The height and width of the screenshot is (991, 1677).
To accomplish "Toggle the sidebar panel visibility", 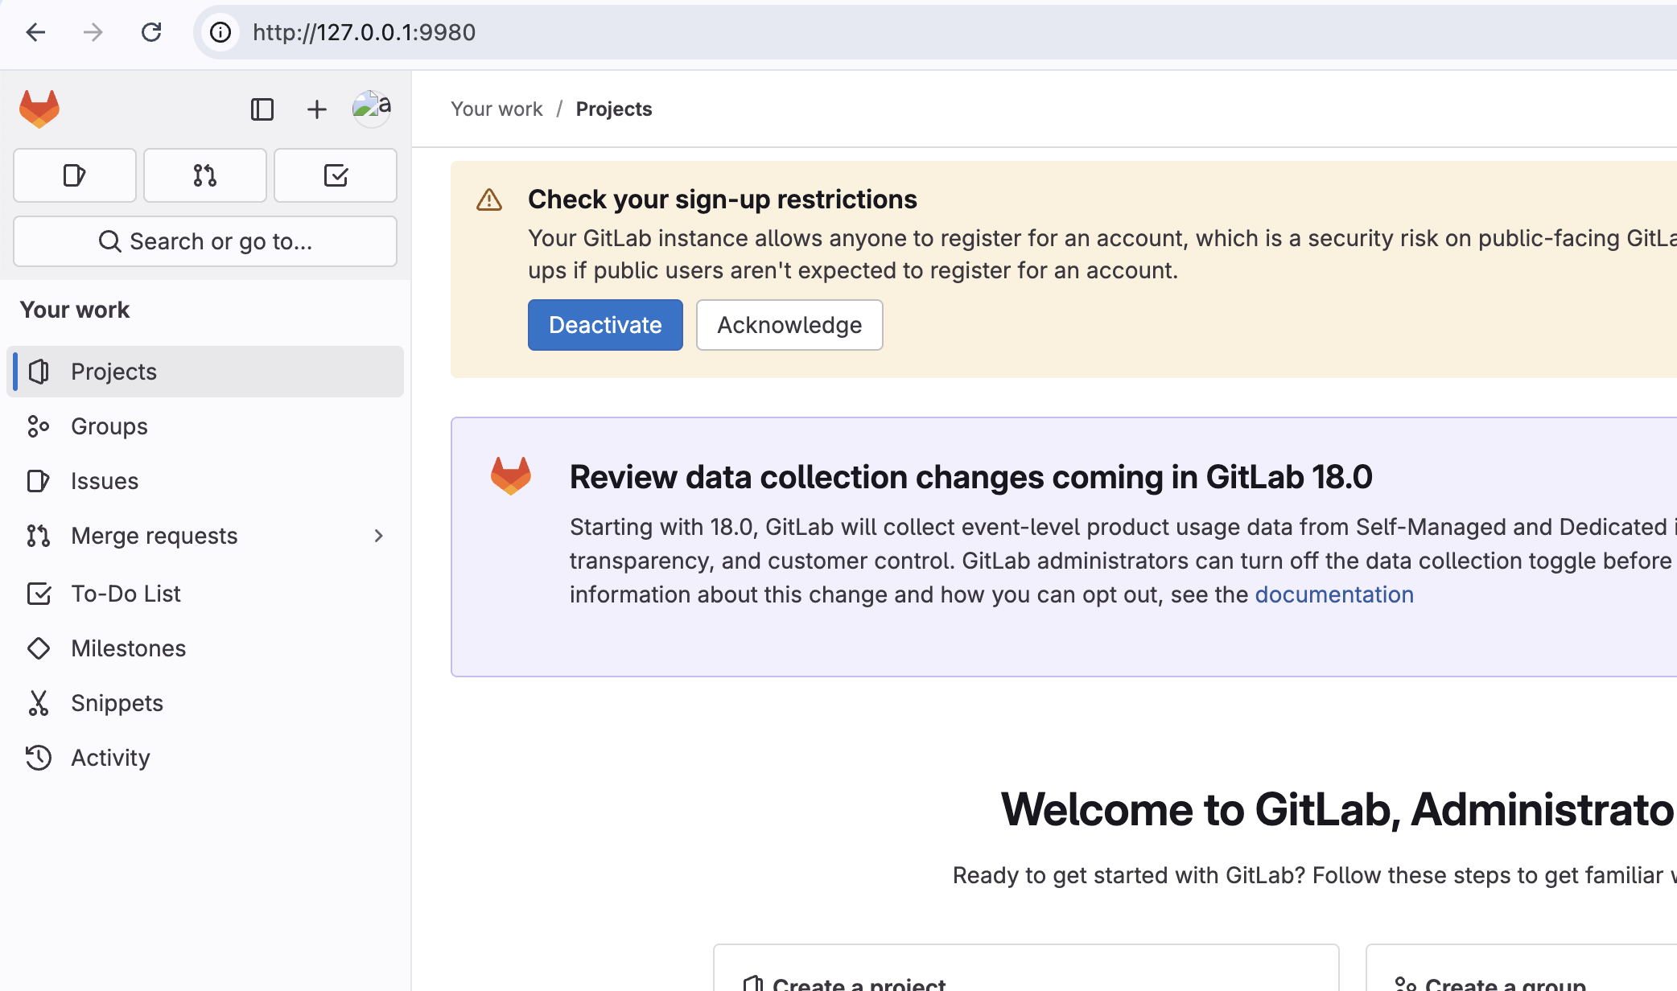I will pos(262,109).
